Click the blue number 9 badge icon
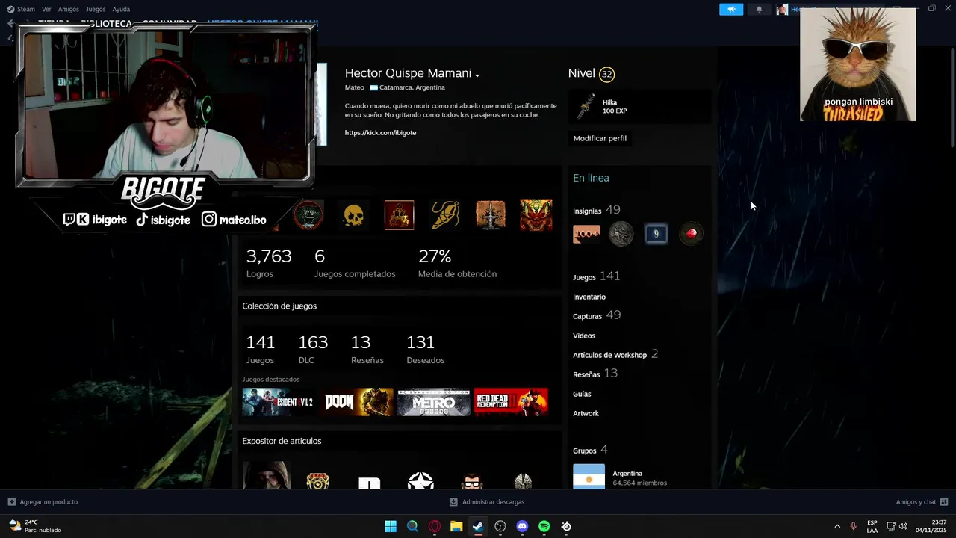 point(657,234)
